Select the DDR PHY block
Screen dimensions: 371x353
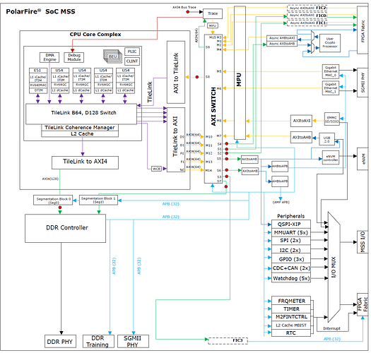(x=60, y=342)
